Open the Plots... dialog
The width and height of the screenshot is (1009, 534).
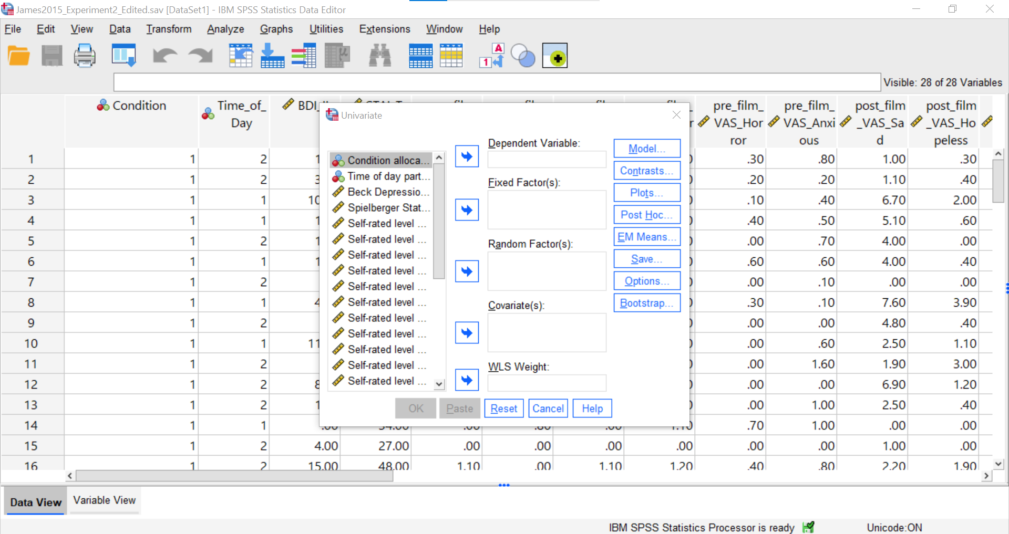647,193
